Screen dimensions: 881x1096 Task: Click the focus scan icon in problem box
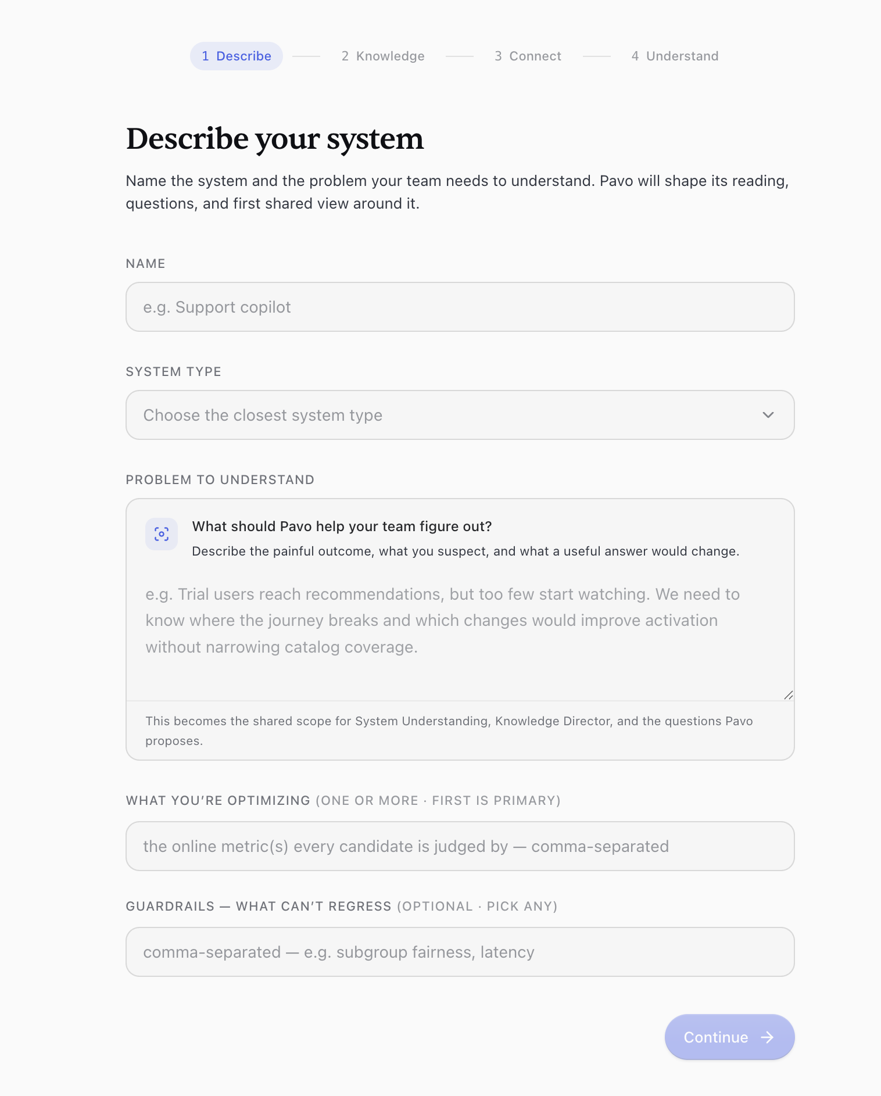pyautogui.click(x=162, y=534)
